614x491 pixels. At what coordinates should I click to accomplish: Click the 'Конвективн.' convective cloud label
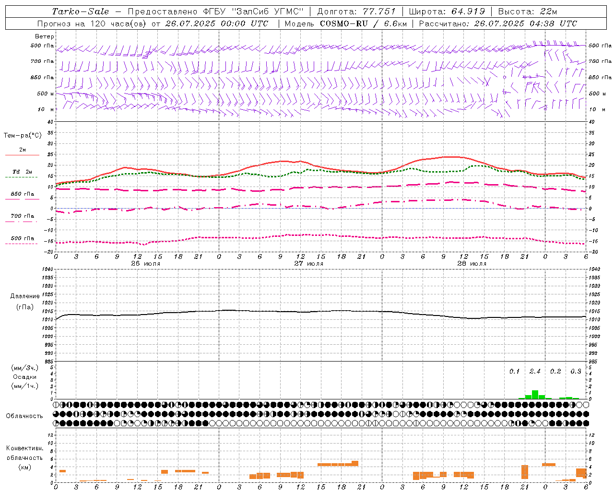tap(24, 448)
